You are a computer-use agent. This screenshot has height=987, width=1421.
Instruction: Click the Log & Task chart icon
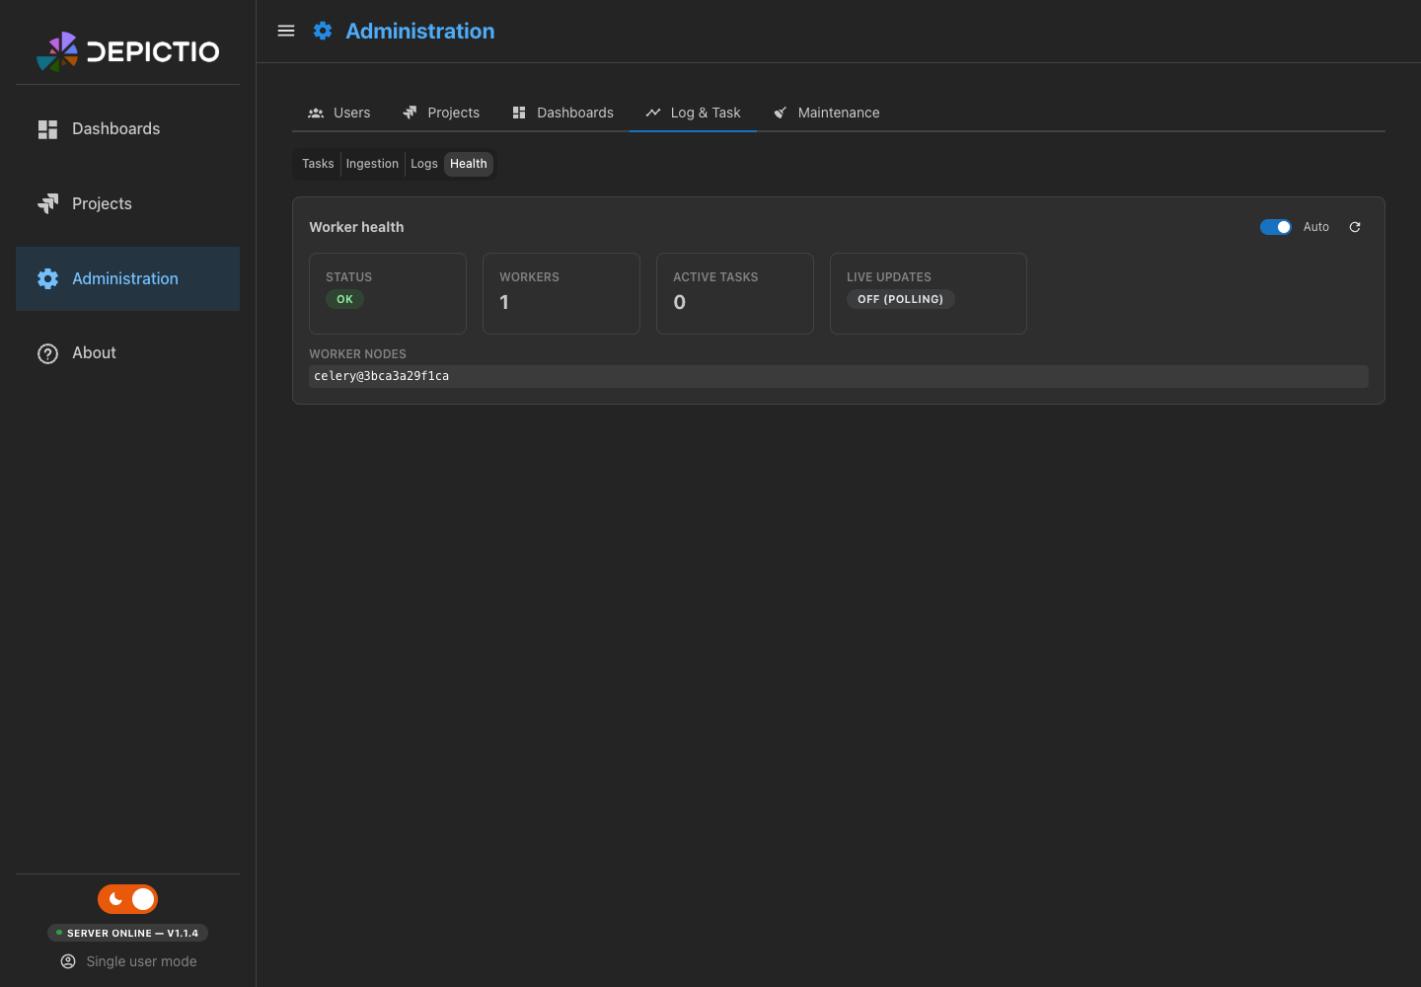653,113
